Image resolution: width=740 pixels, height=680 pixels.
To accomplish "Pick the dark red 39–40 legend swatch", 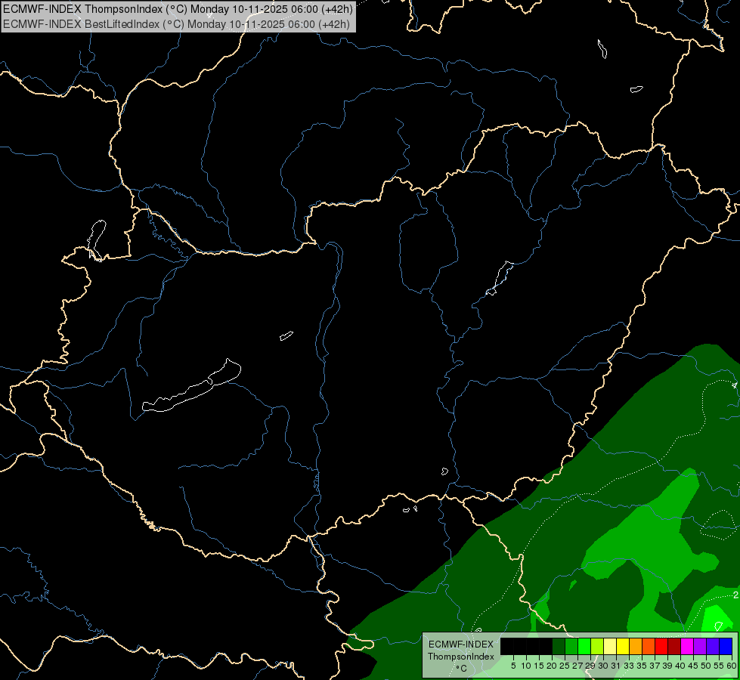I will 674,646.
